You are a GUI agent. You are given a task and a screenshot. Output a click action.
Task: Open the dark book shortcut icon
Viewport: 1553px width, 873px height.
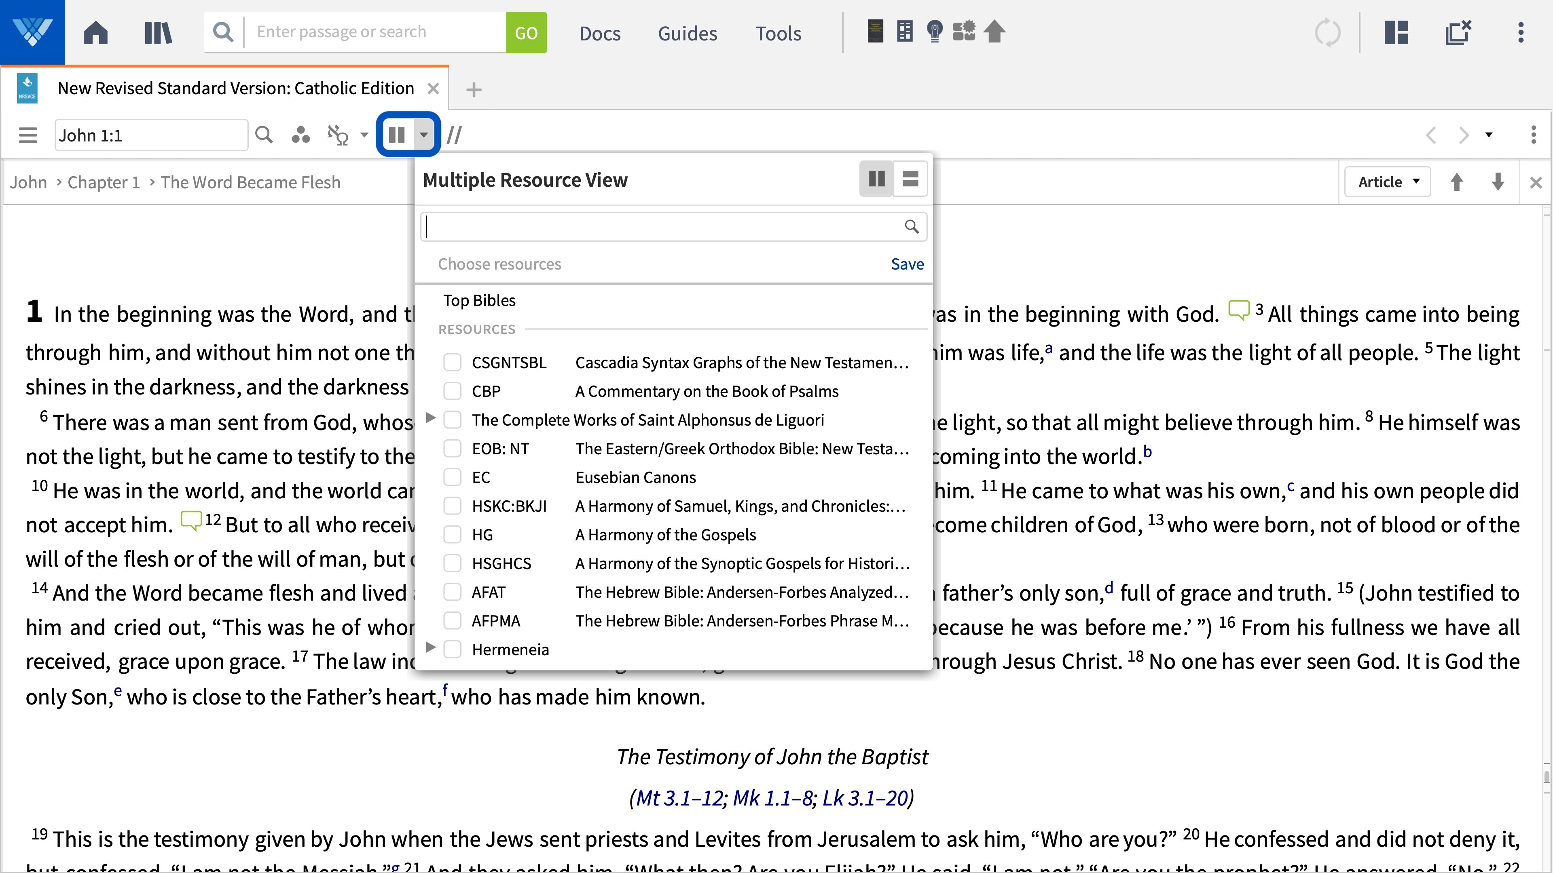875,32
